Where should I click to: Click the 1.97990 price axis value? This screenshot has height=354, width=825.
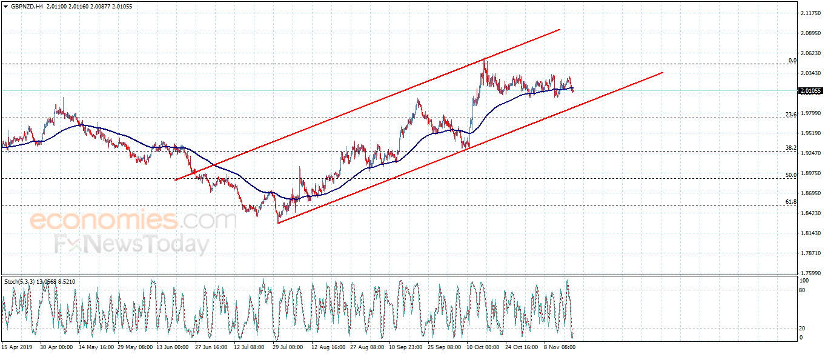point(810,113)
